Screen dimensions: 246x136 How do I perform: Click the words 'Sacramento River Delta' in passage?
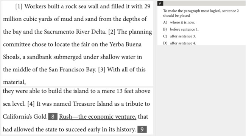[x=75, y=32]
